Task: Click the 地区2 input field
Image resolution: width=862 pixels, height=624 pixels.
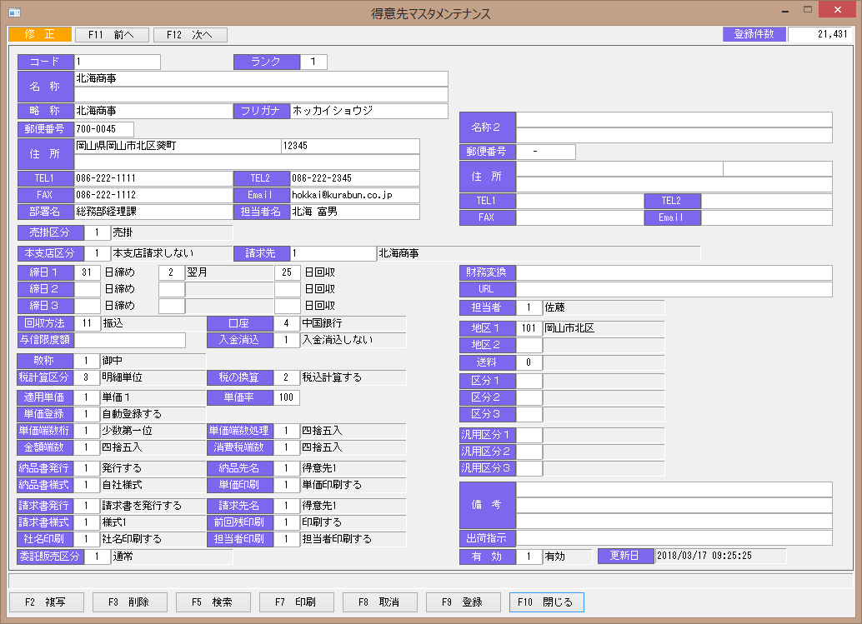Action: point(529,345)
